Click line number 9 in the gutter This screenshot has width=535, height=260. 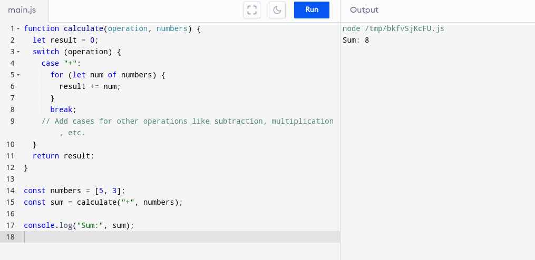tap(13, 121)
